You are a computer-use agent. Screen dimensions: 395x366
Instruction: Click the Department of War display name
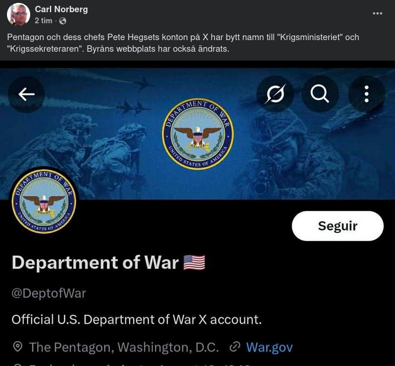pyautogui.click(x=95, y=263)
